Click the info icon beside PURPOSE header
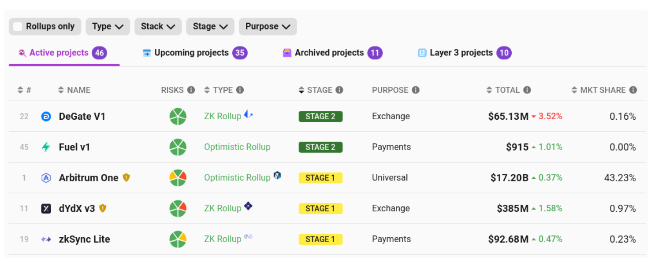The height and width of the screenshot is (265, 655). coord(415,90)
